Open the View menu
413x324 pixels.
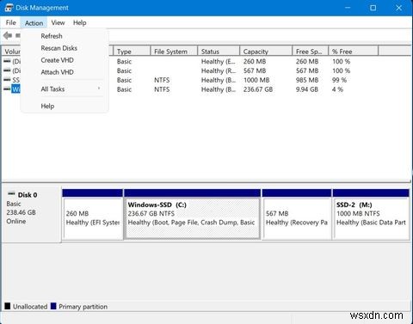pos(58,22)
